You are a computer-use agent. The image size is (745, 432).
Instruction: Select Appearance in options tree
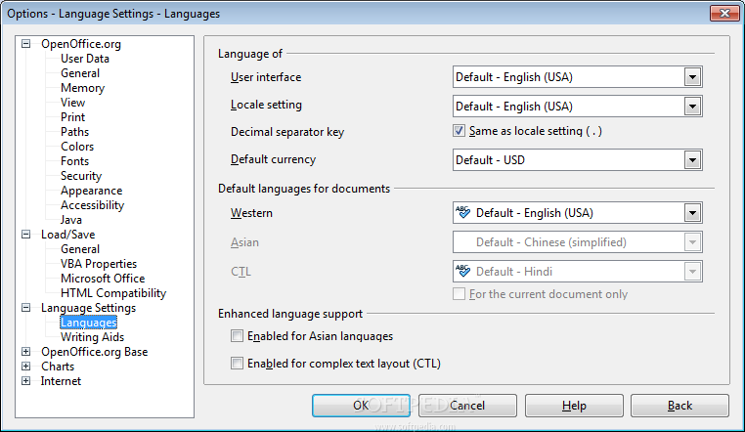[x=92, y=191]
